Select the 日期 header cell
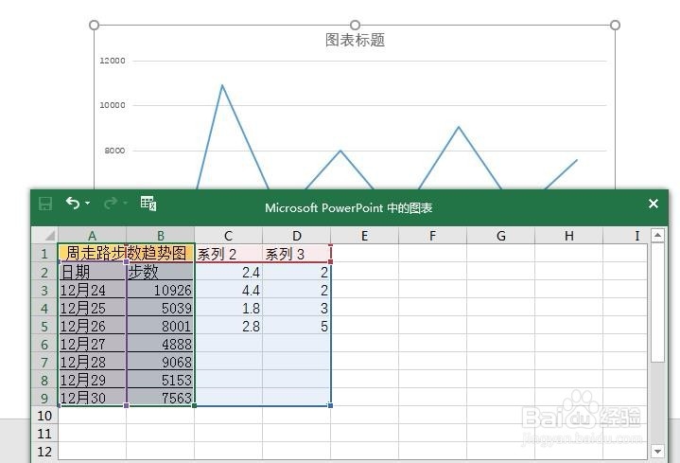Image resolution: width=680 pixels, height=463 pixels. click(92, 272)
